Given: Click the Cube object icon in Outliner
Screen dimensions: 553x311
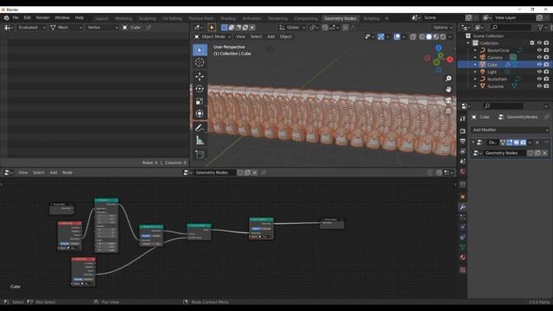Looking at the screenshot, I should point(482,65).
